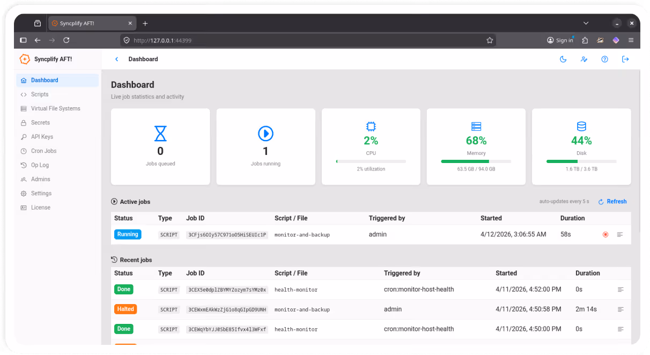Open the browser tab list dropdown
650x355 pixels.
(x=586, y=24)
